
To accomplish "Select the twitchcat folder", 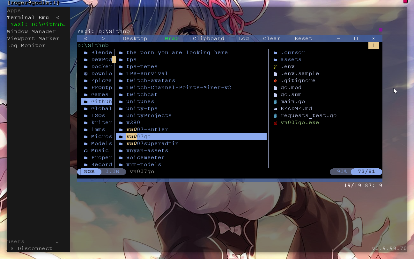I will click(142, 94).
